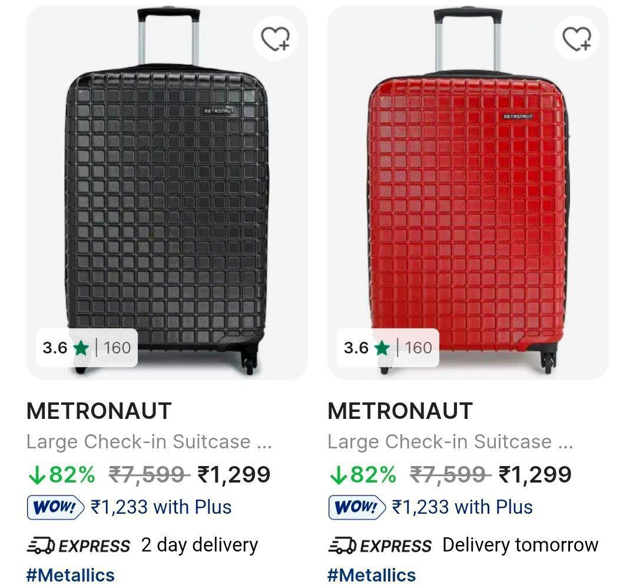Tap "Delivery tomorrow" text on red suitcase
636x588 pixels.
[520, 545]
